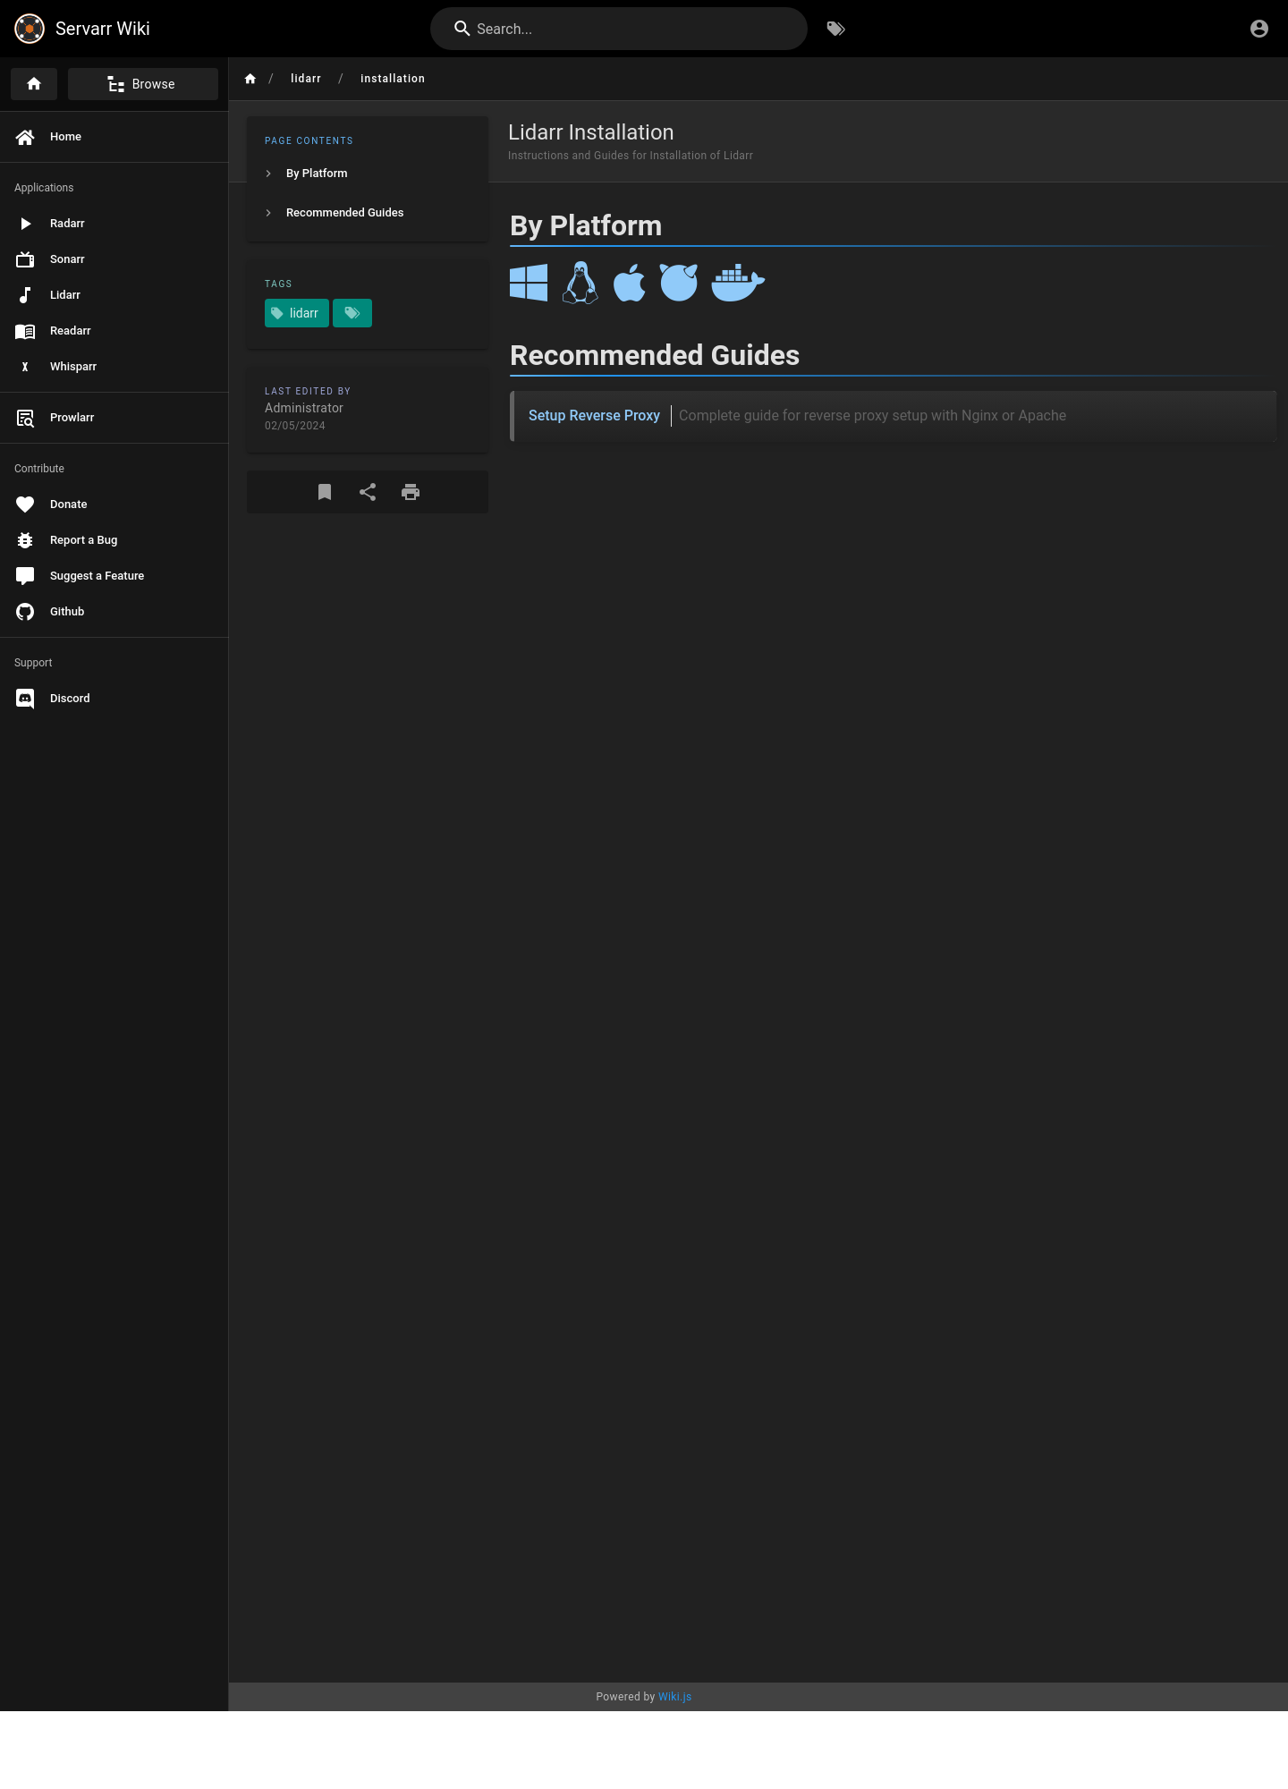1288x1789 pixels.
Task: Open the Whisparr sidebar entry
Action: point(114,367)
